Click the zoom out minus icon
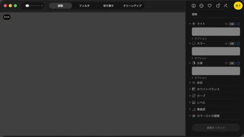 (x=23, y=6)
